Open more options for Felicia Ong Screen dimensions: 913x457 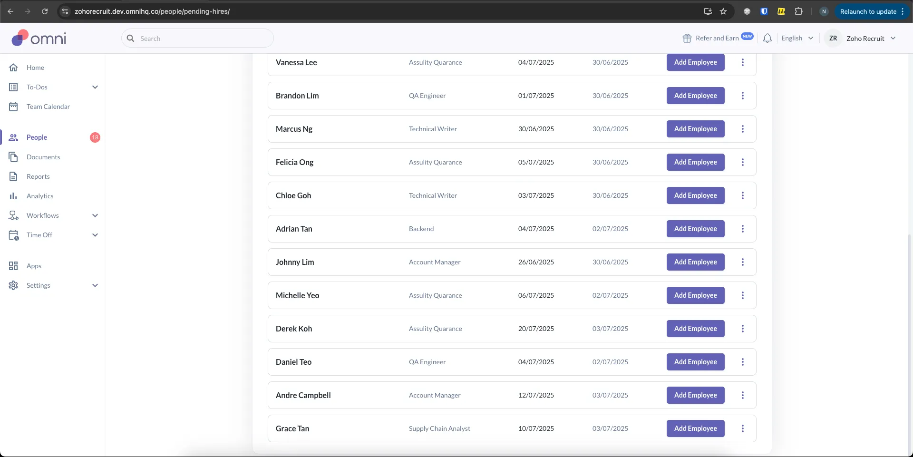(742, 162)
